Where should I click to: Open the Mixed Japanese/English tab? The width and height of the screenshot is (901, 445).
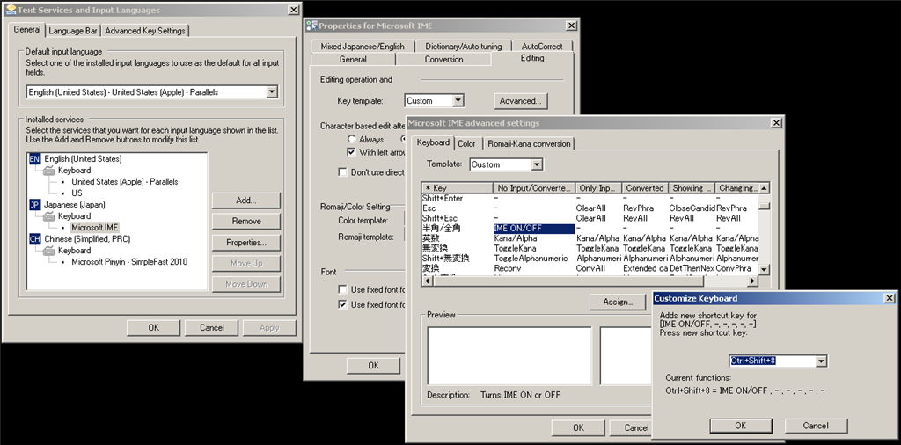pyautogui.click(x=363, y=47)
